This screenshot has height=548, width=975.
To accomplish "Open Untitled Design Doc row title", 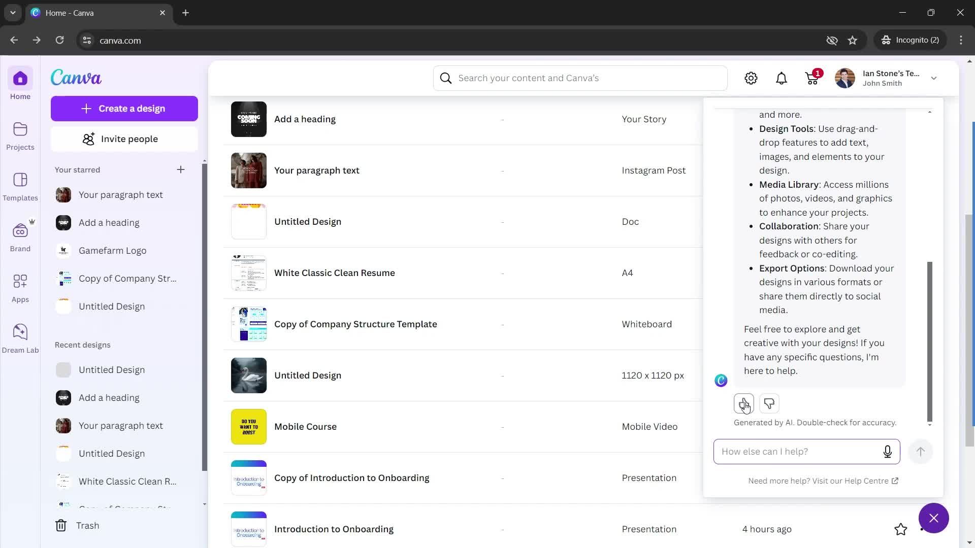I will point(308,222).
